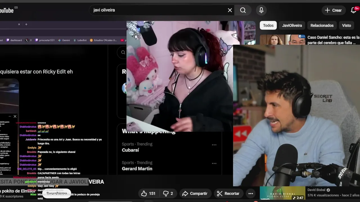This screenshot has height=202, width=360.
Task: Select the Visto filter chip
Action: 346,26
